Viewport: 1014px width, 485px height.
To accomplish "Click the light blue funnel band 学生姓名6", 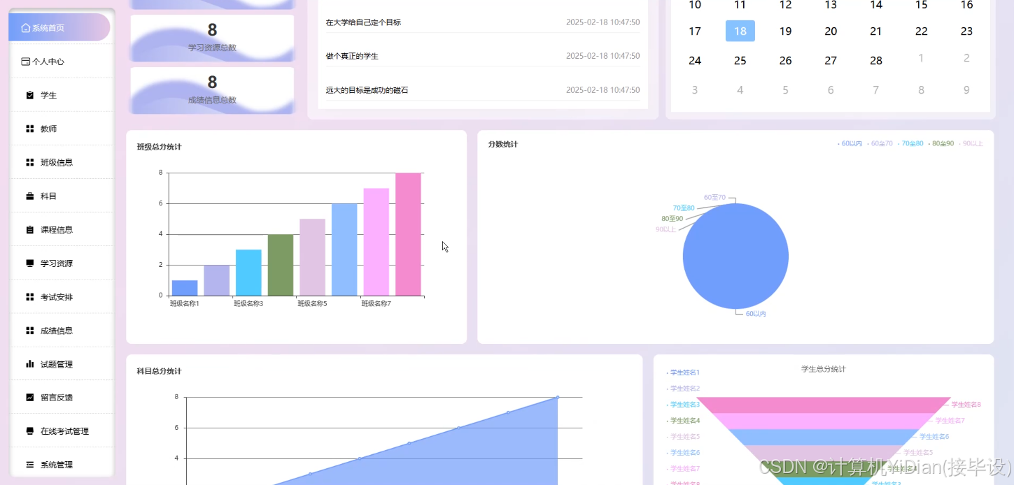I will [824, 437].
